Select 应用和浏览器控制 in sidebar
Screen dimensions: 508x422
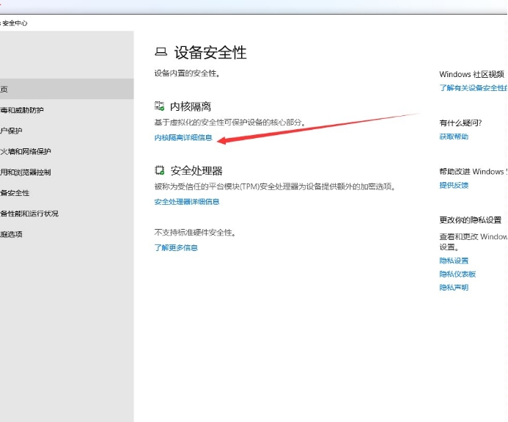[26, 172]
